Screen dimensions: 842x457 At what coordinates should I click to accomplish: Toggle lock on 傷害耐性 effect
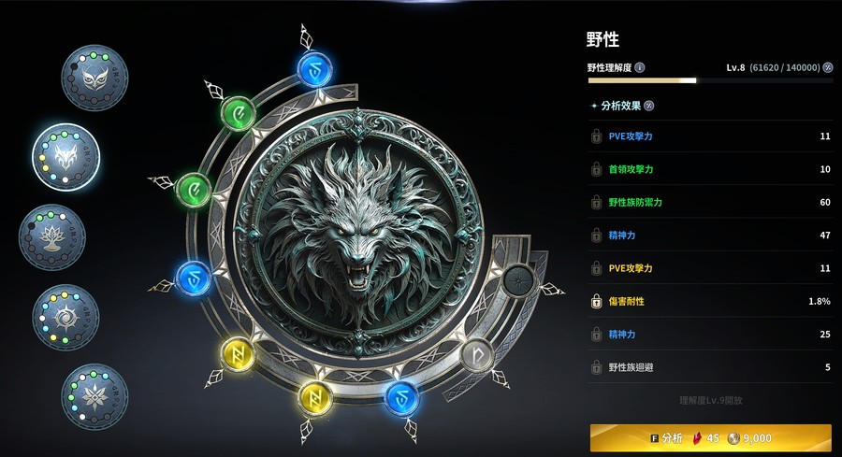pos(596,302)
